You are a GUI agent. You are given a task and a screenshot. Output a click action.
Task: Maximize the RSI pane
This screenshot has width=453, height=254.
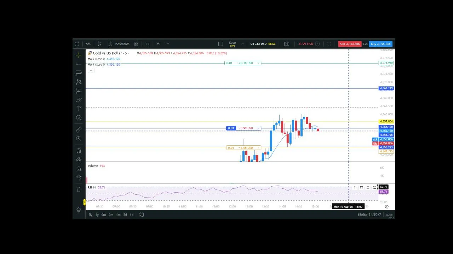375,188
